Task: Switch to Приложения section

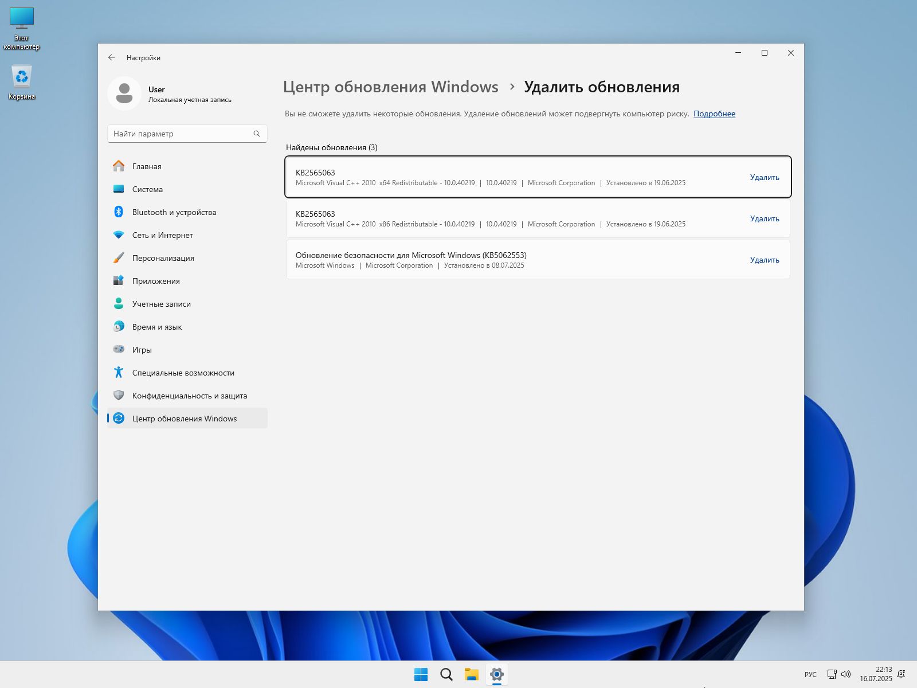Action: (x=187, y=281)
